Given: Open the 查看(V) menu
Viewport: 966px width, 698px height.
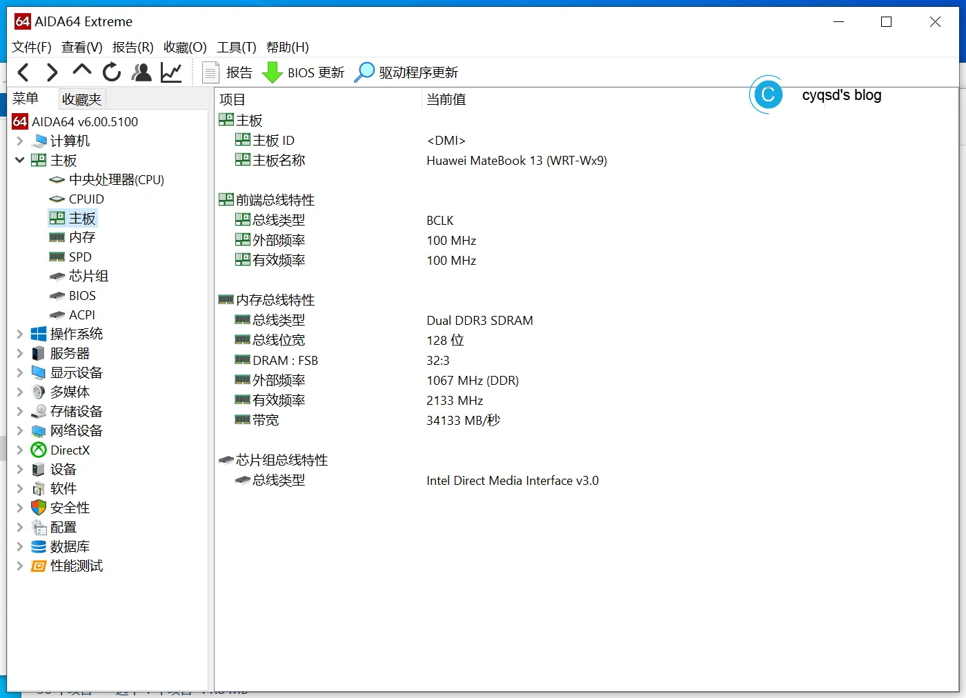Looking at the screenshot, I should click(x=82, y=47).
